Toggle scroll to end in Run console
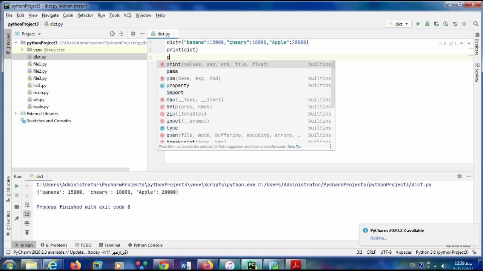The image size is (483, 271). point(27,214)
